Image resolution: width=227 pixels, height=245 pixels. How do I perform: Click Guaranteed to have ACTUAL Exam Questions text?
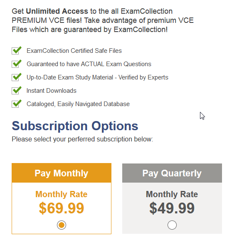[89, 64]
